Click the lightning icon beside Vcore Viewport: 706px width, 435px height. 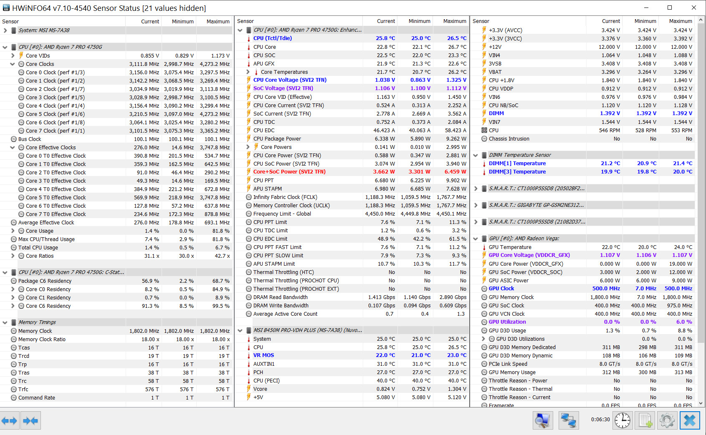pyautogui.click(x=249, y=389)
